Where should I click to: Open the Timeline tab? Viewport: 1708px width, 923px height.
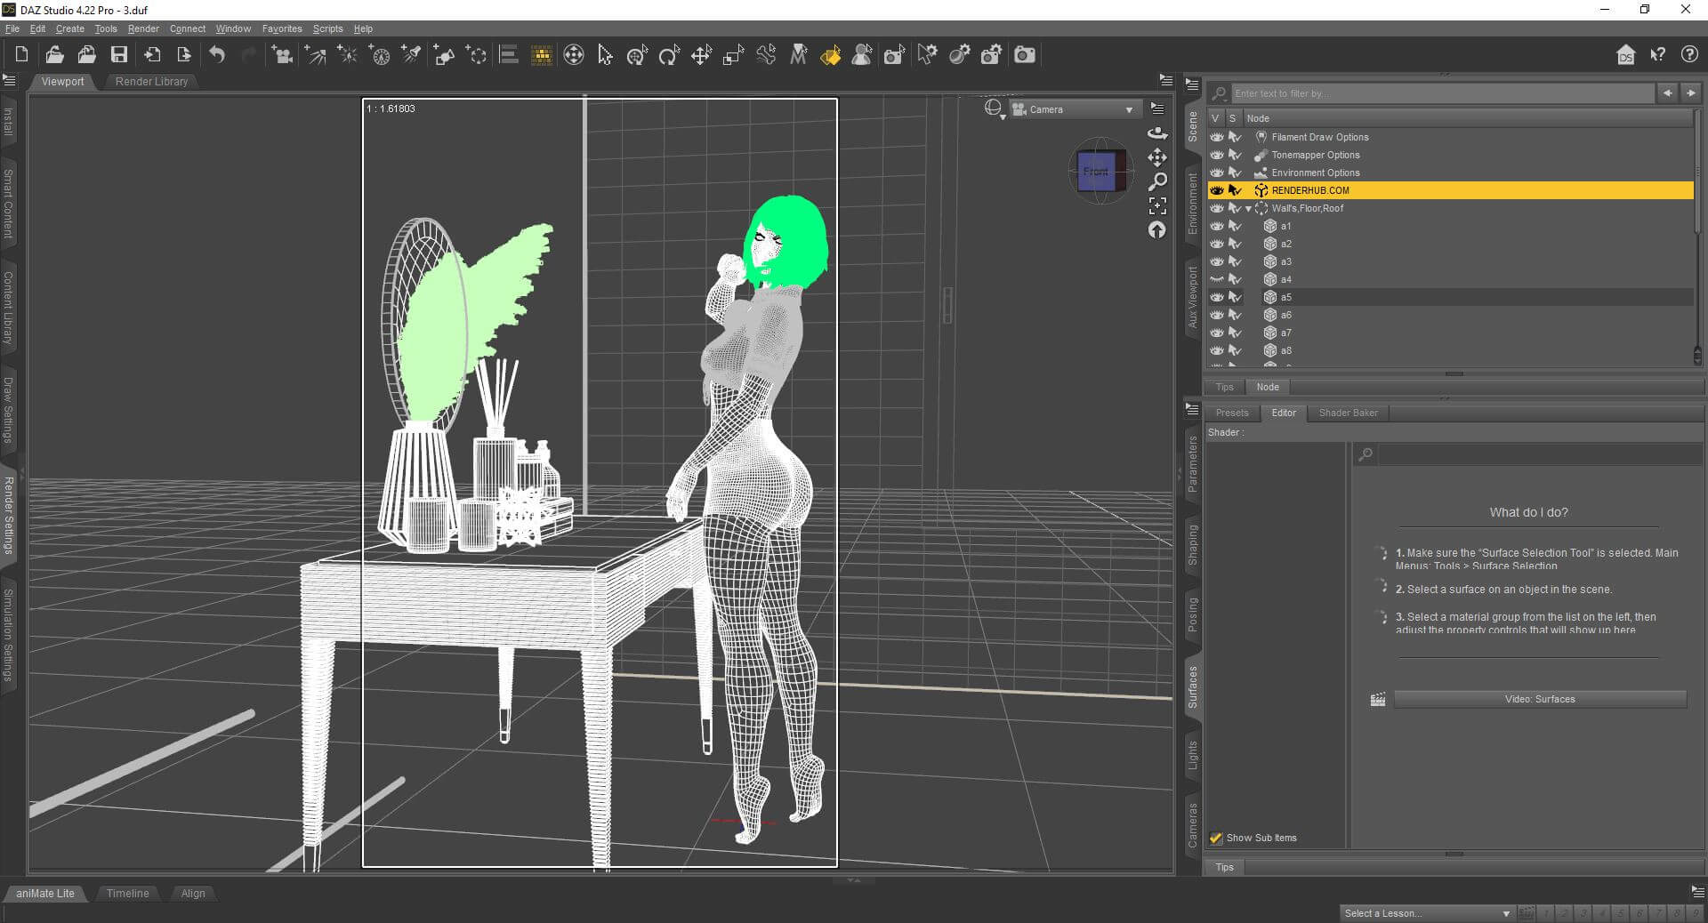click(x=127, y=893)
